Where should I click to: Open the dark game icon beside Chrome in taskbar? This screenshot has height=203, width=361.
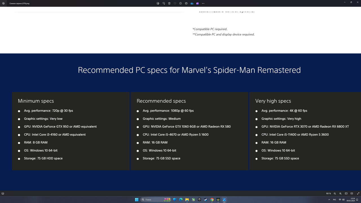[218, 200]
